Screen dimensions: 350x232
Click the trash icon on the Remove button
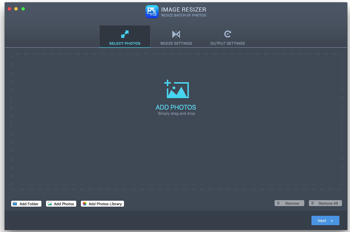278,203
